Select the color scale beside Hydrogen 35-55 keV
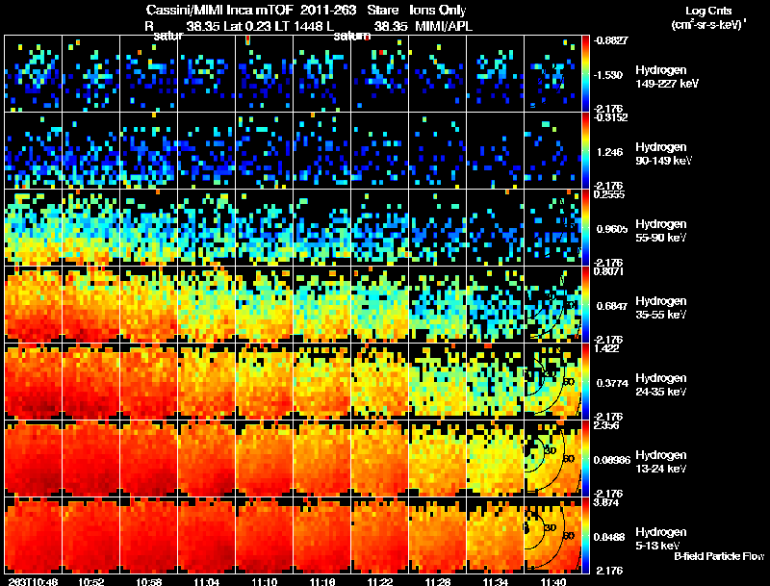 (586, 305)
